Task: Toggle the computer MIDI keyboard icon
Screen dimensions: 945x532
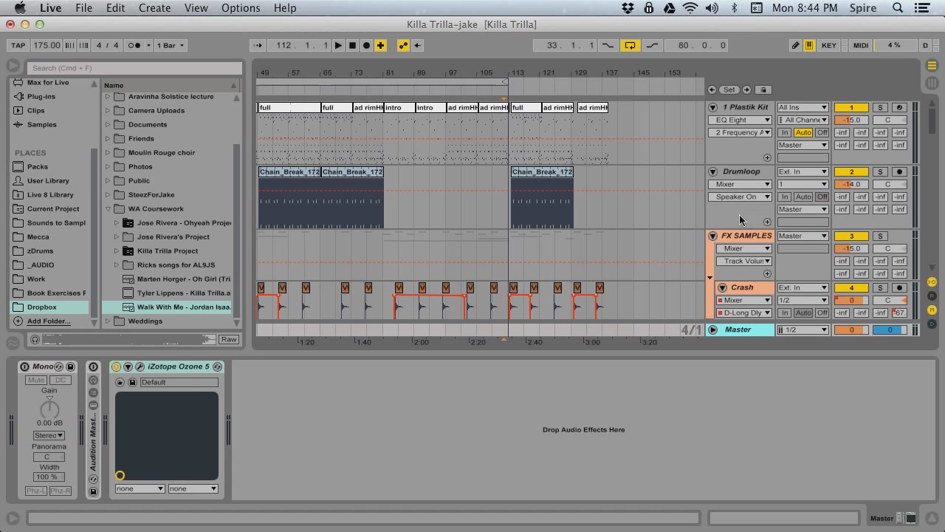Action: [809, 45]
